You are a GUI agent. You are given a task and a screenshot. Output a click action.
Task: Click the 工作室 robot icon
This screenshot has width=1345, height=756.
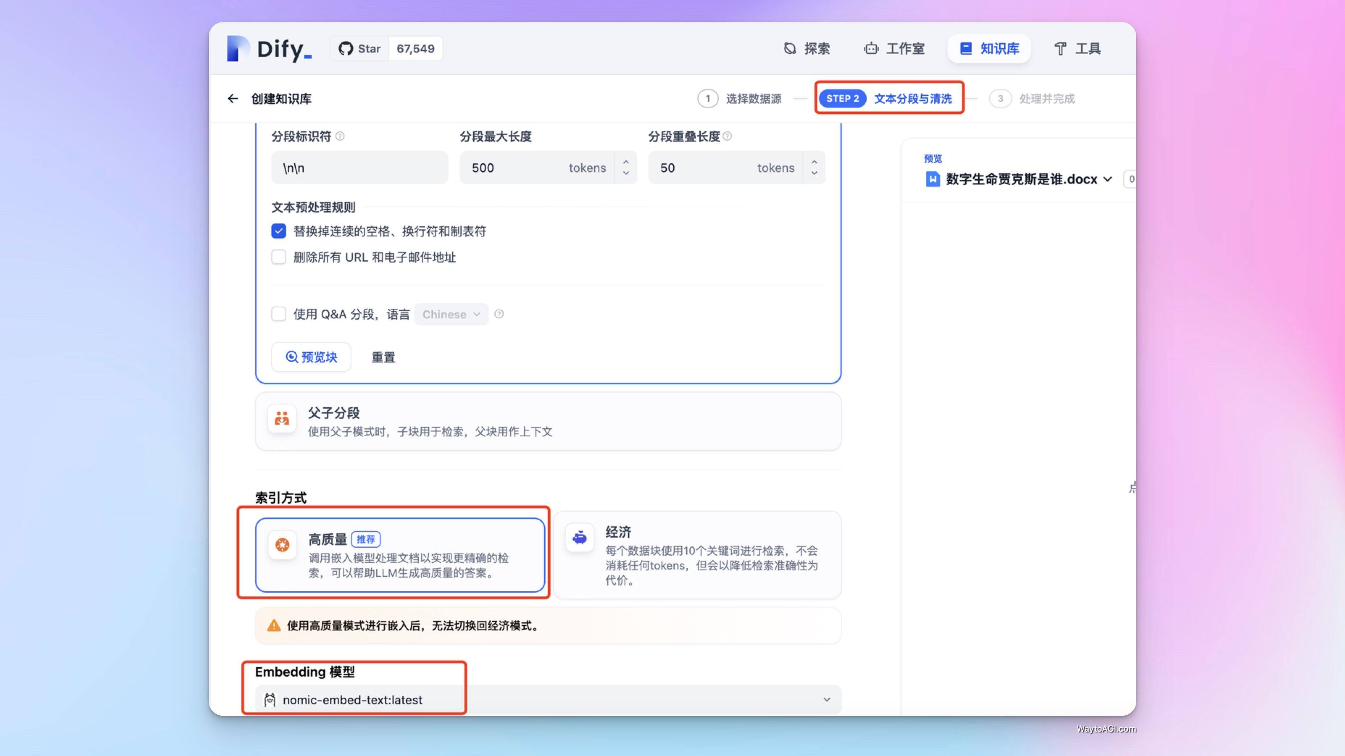point(871,49)
